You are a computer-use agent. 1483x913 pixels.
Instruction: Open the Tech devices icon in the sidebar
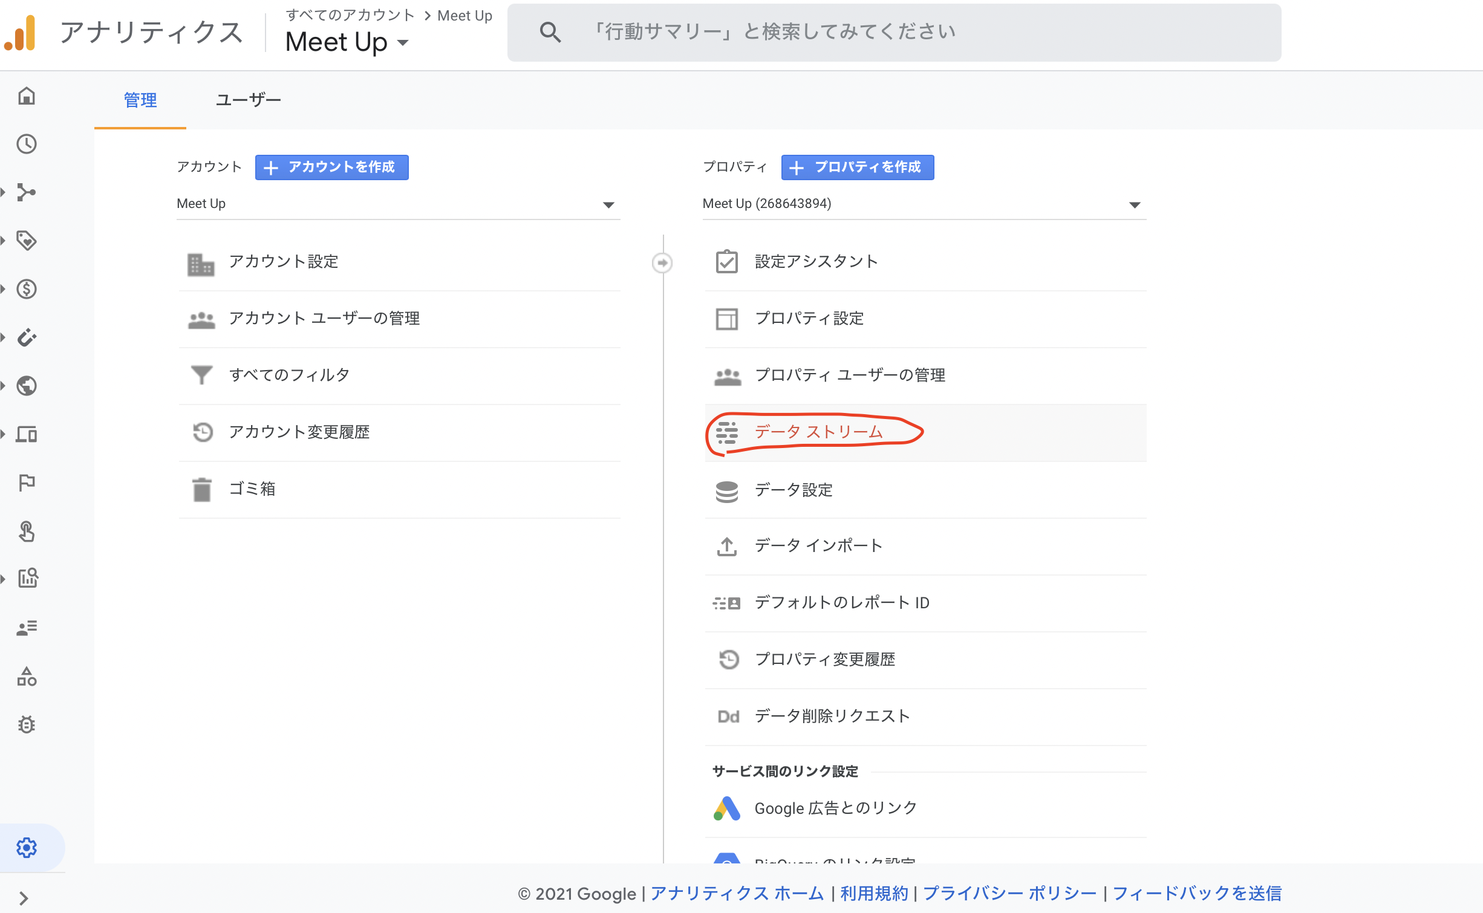coord(27,434)
